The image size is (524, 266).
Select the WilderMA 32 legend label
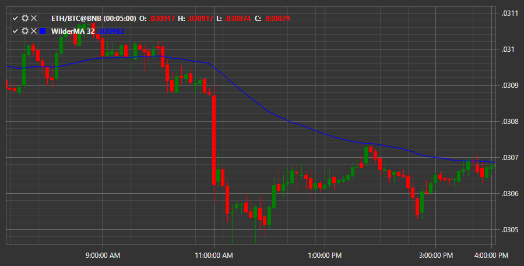73,31
